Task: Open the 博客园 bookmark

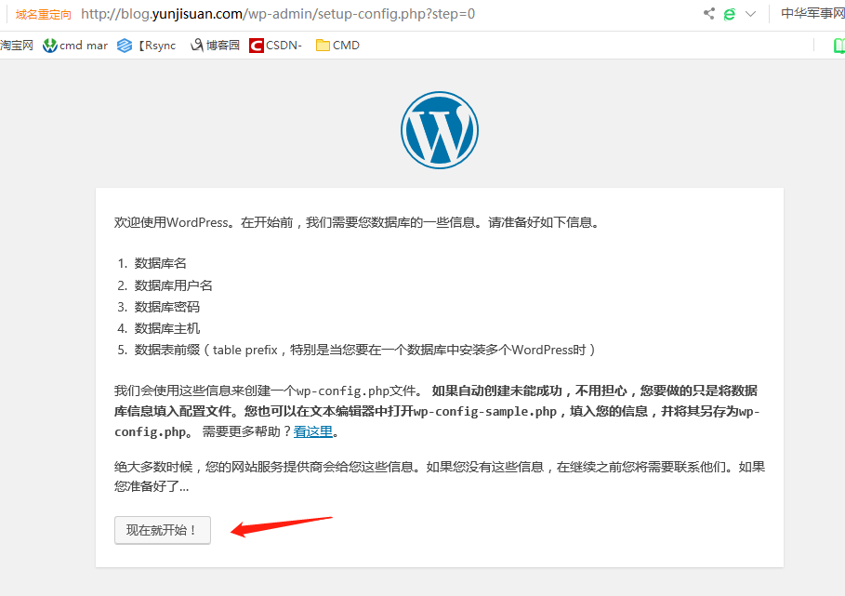Action: (215, 46)
